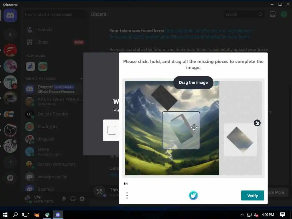
Task: Open the KANYE WEST FOREV... group chat
Action: pos(54,101)
